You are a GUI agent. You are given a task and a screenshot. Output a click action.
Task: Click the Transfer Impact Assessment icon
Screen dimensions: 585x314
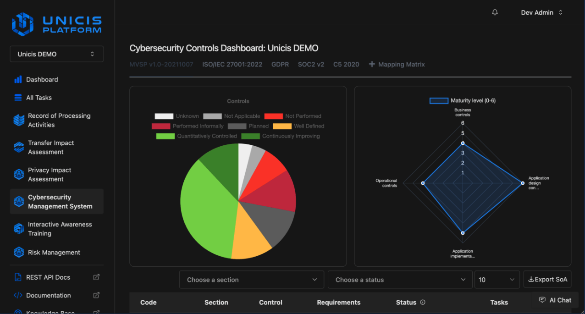[19, 147]
